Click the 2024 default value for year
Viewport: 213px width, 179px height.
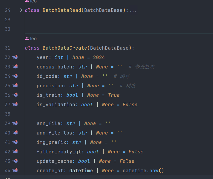tap(99, 57)
